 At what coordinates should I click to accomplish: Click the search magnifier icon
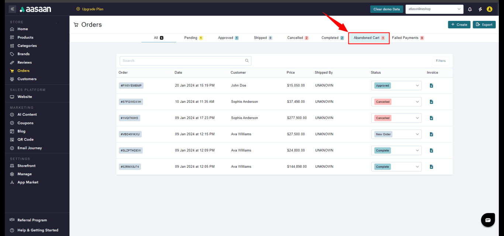coord(247,61)
